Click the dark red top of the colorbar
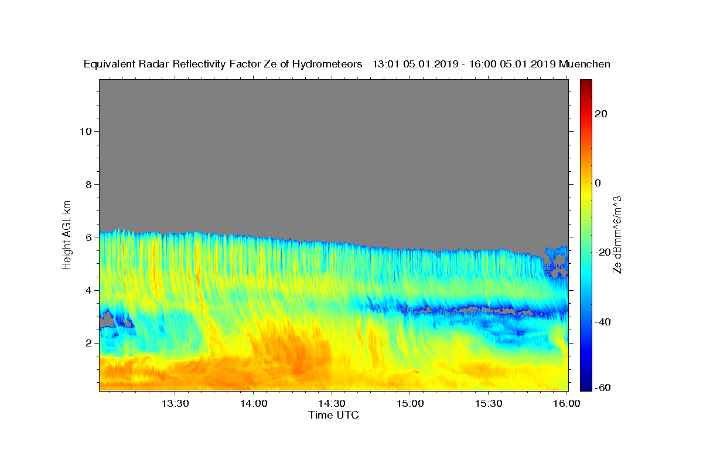703x469 pixels. pos(586,83)
